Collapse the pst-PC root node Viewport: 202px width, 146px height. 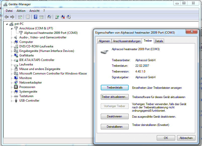(7, 24)
